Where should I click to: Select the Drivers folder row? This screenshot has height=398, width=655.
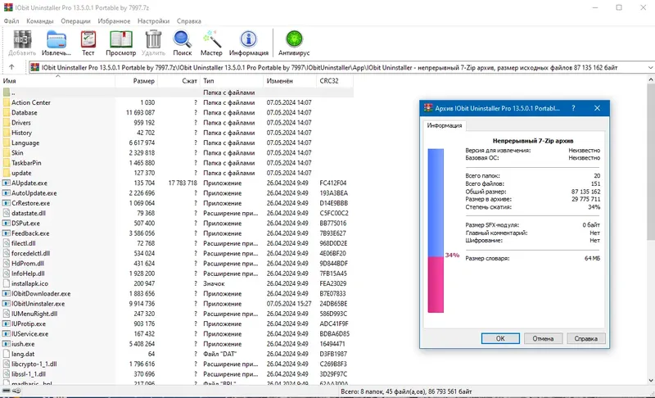(177, 122)
